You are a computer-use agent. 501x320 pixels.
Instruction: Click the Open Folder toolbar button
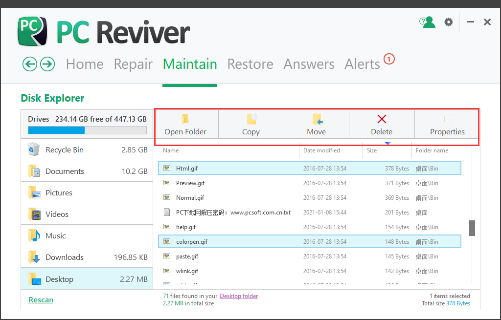click(x=185, y=125)
